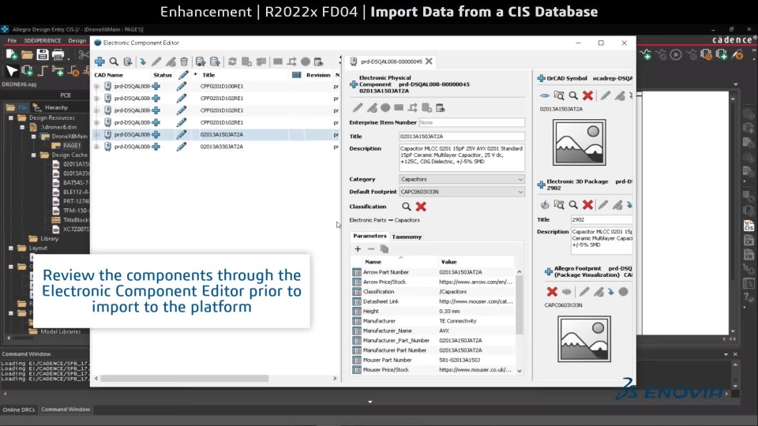Collapse the Design Cache tree node

[33, 155]
